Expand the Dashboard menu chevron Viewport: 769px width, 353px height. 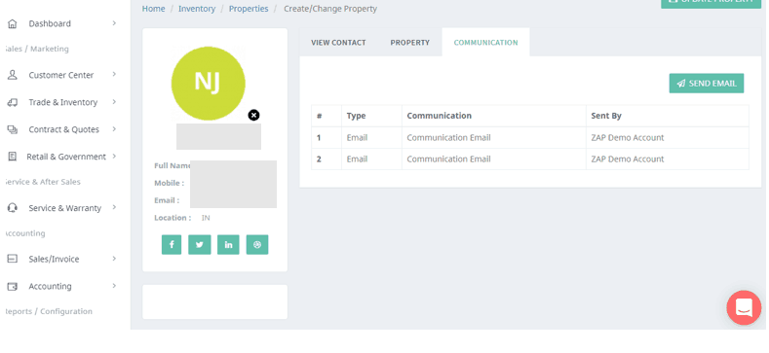tap(114, 23)
